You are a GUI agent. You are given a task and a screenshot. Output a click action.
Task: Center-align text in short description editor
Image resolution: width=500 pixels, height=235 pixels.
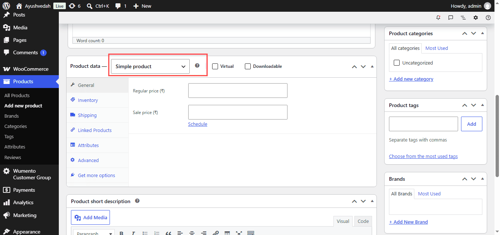click(192, 233)
